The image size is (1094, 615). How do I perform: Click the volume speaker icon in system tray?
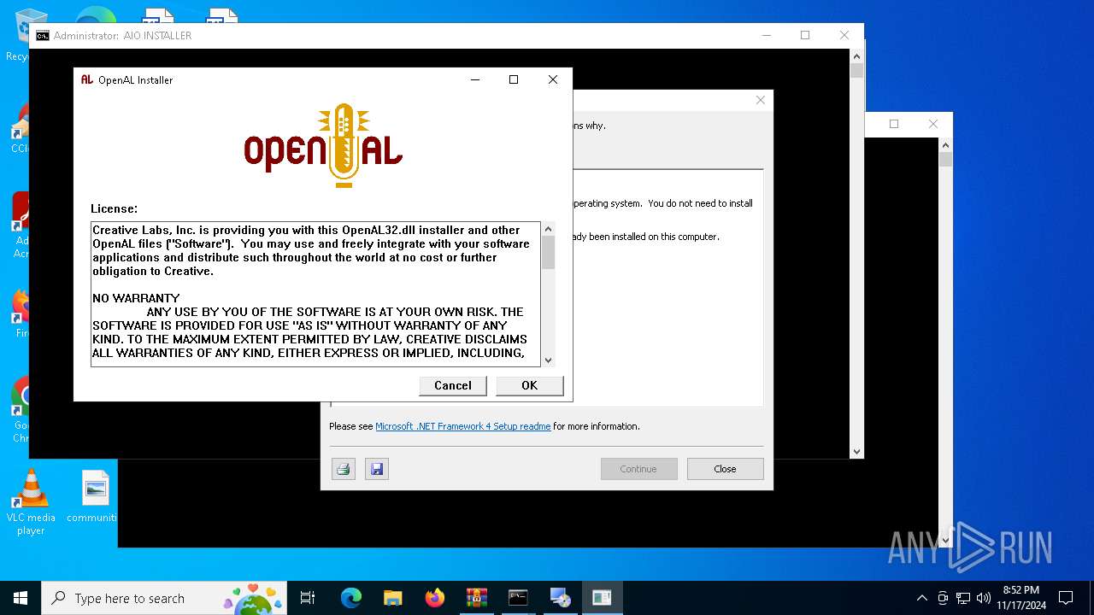pyautogui.click(x=984, y=598)
